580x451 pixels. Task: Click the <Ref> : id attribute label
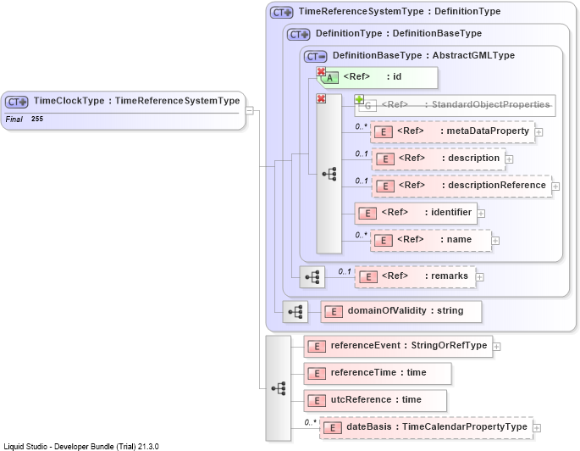click(372, 76)
